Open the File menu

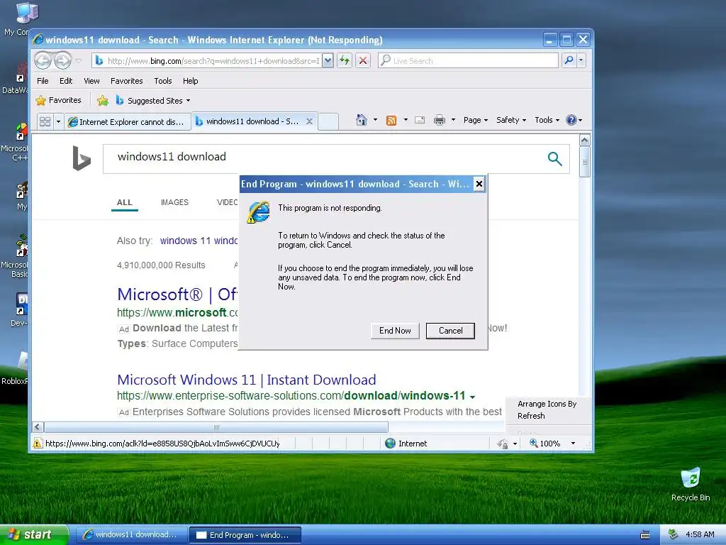[43, 81]
